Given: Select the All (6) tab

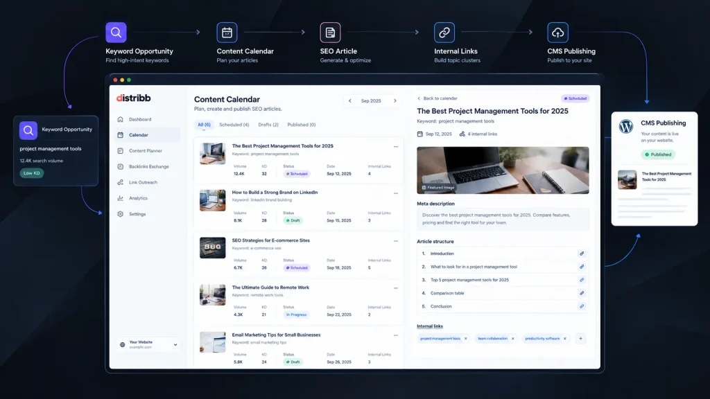Looking at the screenshot, I should pos(204,125).
